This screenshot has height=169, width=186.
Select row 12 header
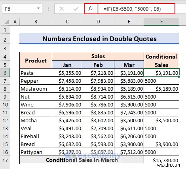(5, 120)
